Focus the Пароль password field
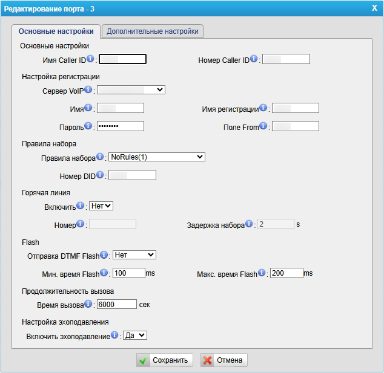 point(121,126)
